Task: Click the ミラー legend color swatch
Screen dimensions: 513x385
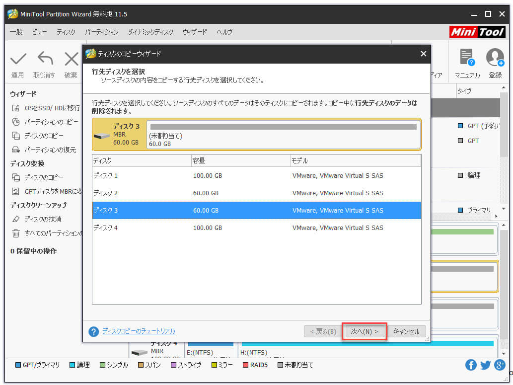Action: click(x=214, y=365)
